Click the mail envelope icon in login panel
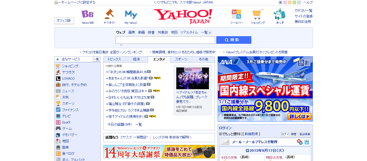Screen dimensions: 367x161 click(225, 142)
